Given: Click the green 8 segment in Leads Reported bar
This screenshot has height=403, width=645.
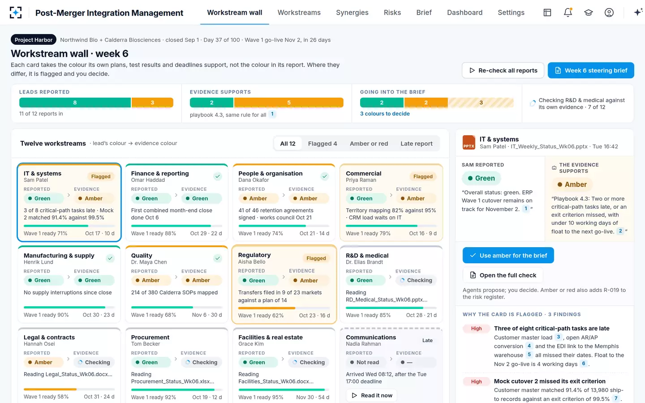Looking at the screenshot, I should [x=75, y=103].
